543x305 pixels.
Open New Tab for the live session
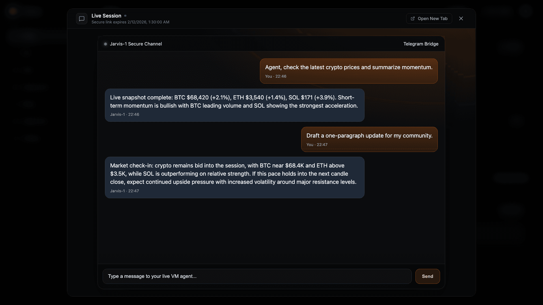click(429, 18)
